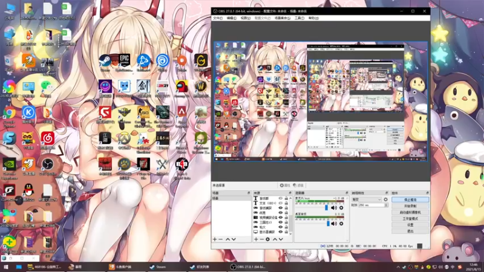Open the 编辑(E) menu in OBS
The height and width of the screenshot is (272, 484).
click(232, 18)
